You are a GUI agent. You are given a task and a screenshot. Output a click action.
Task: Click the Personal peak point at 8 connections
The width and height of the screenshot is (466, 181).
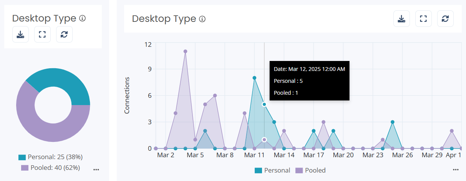[x=254, y=78]
